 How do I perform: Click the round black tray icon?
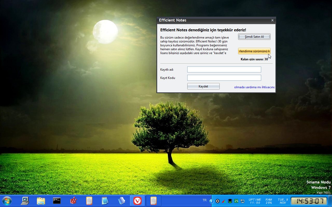(x=218, y=201)
